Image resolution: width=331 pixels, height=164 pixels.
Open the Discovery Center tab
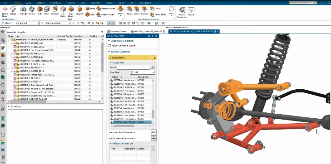[117, 31]
